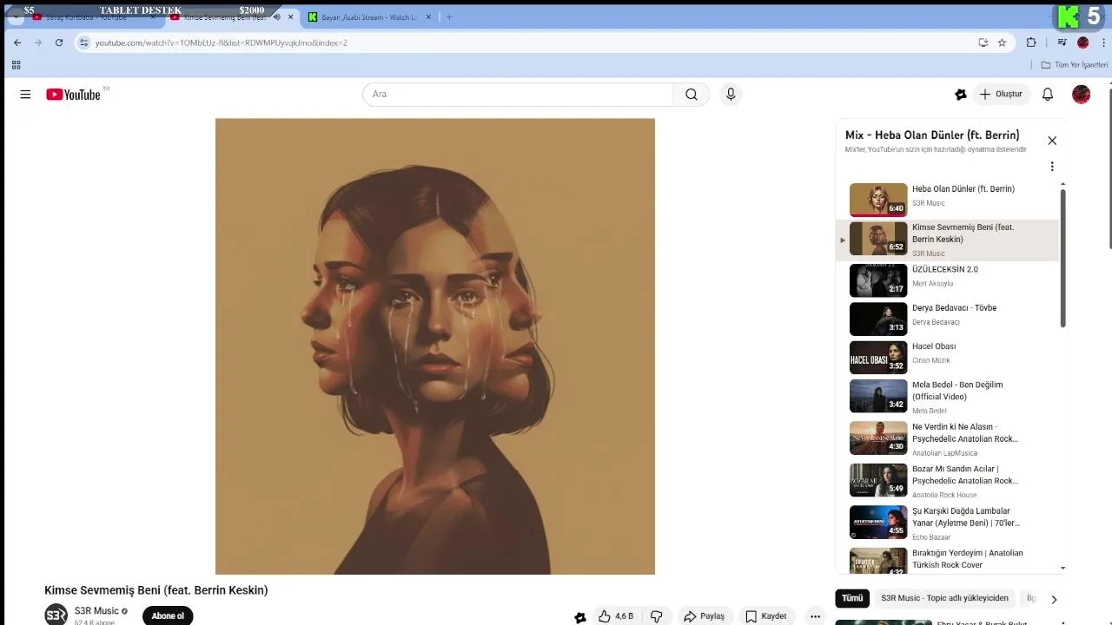1112x625 pixels.
Task: Click the video player album artwork
Action: coord(435,346)
